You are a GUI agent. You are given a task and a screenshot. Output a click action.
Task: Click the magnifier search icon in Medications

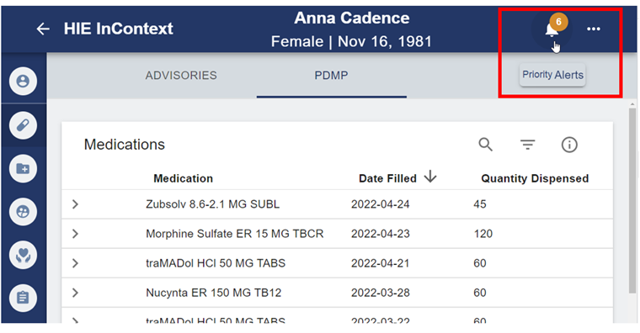[485, 145]
